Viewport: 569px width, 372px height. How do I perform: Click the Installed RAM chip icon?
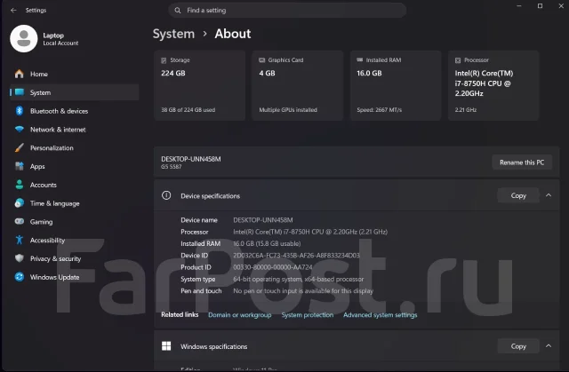(359, 59)
